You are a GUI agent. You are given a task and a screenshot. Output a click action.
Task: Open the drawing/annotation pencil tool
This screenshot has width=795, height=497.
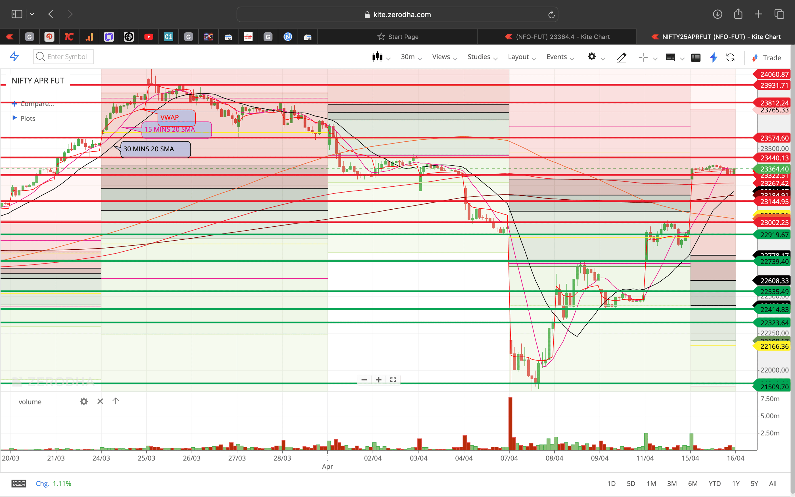[x=621, y=58]
